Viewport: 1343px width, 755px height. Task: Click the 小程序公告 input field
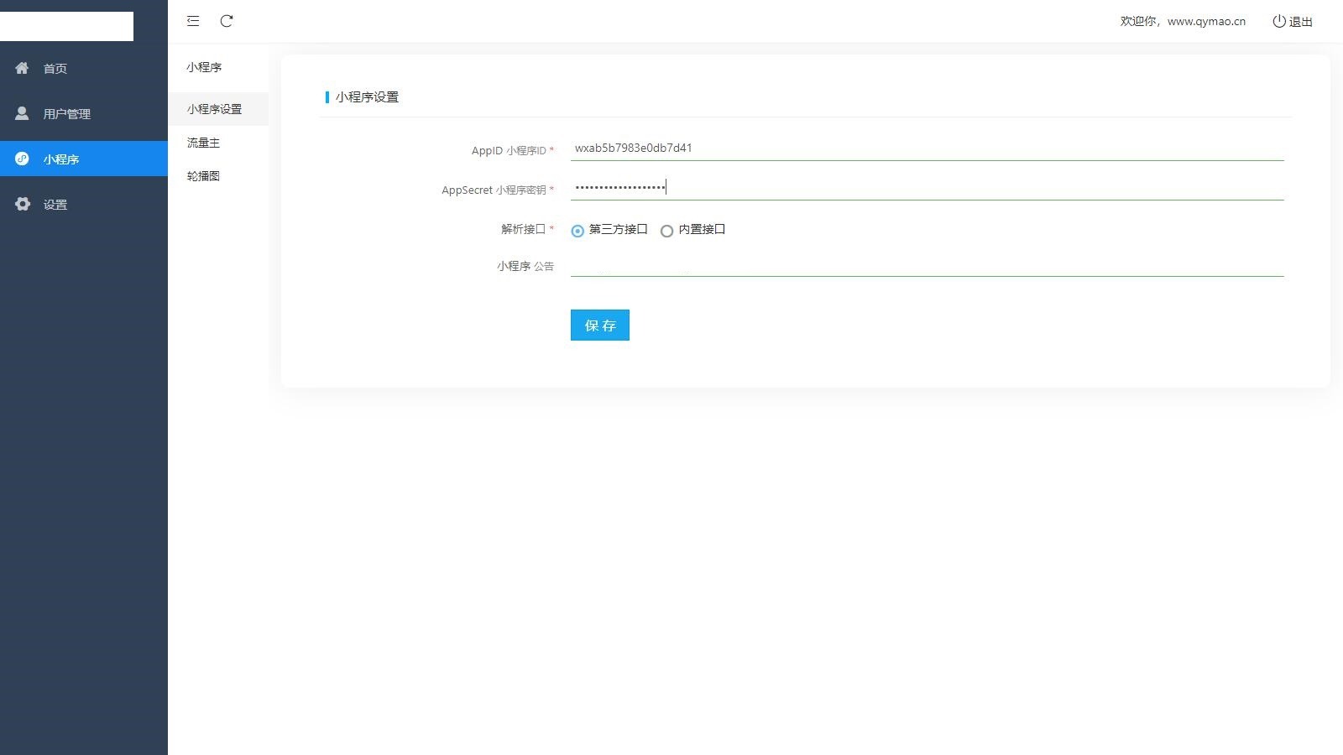click(x=928, y=264)
